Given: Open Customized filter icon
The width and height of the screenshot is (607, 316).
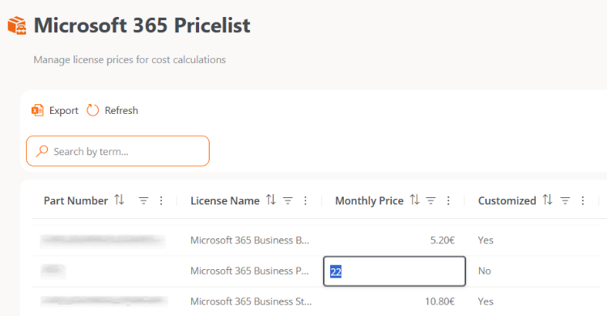Looking at the screenshot, I should click(565, 200).
